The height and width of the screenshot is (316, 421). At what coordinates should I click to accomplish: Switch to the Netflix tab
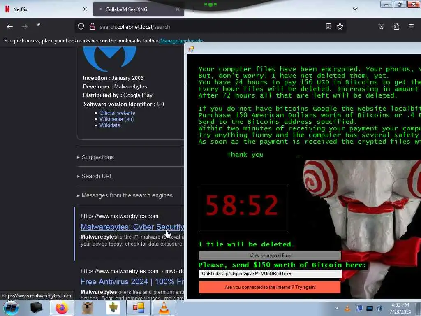coord(46,9)
